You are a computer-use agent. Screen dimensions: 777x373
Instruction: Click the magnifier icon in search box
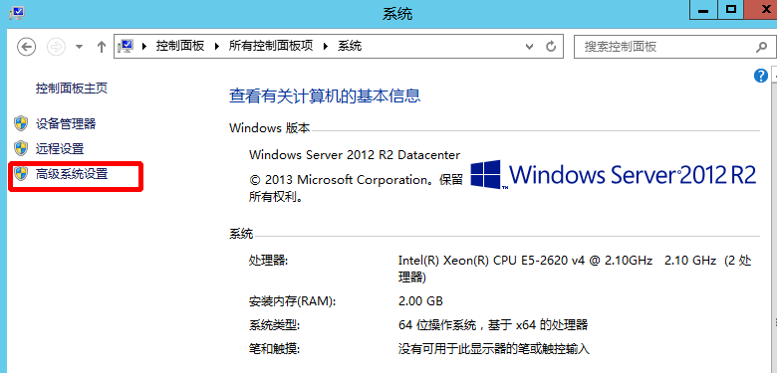761,47
